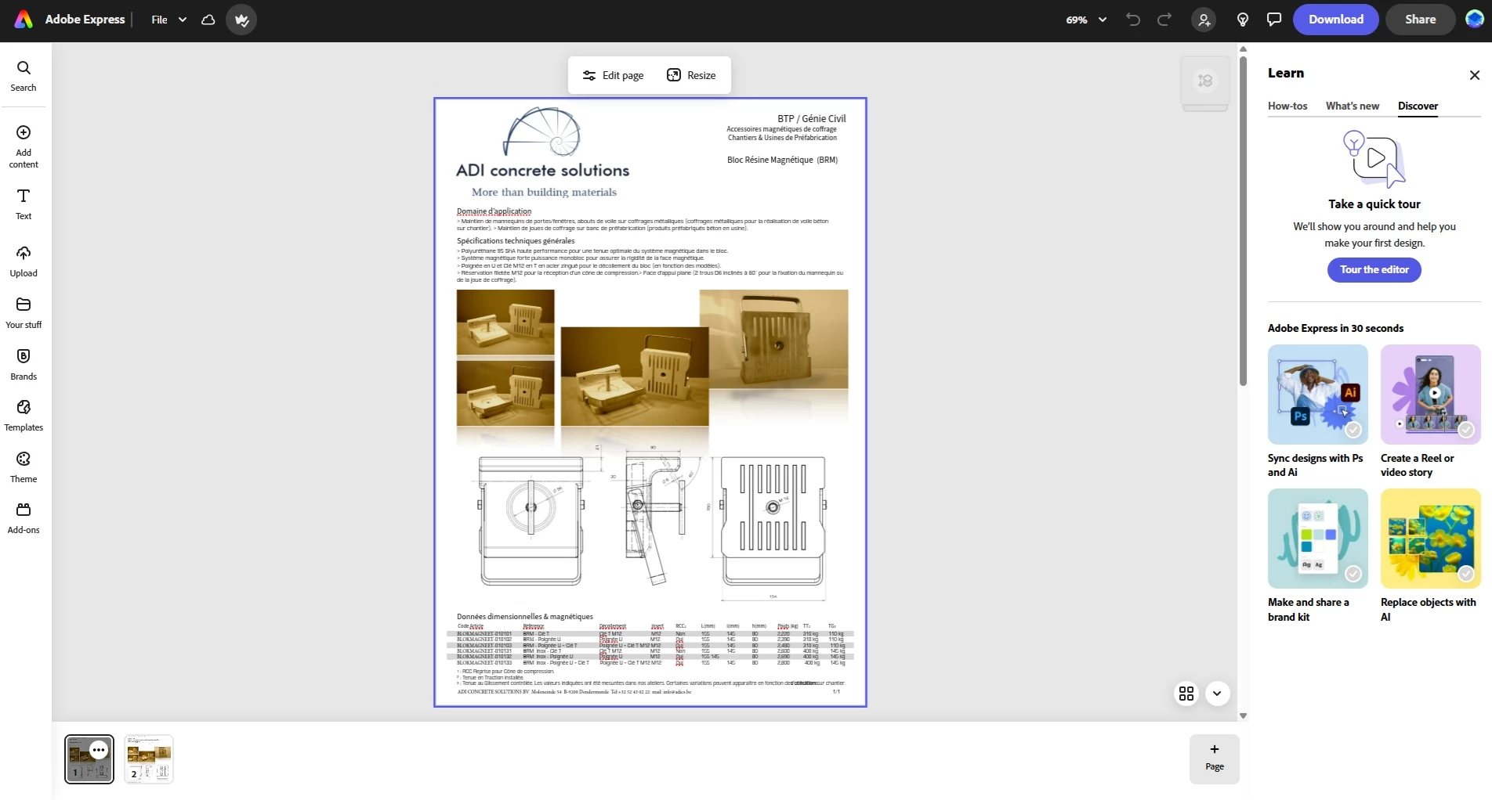Select page 1 thumbnail
Viewport: 1492px width, 800px height.
pos(89,759)
